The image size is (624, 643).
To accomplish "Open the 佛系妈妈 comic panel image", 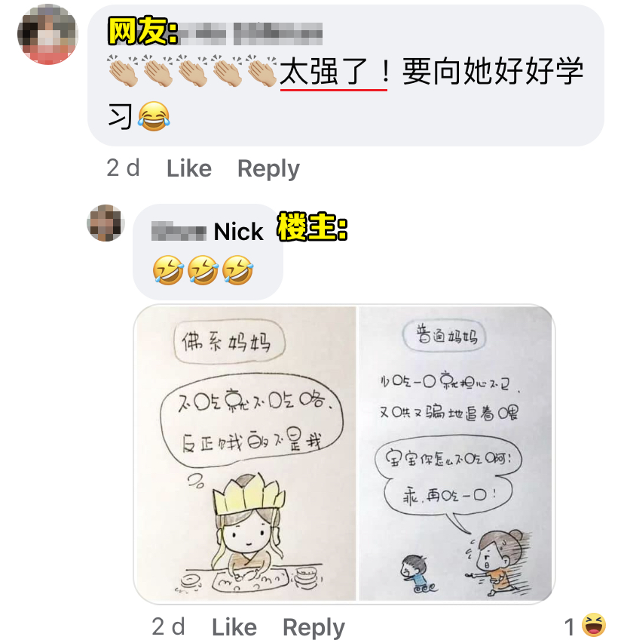I will [x=246, y=454].
